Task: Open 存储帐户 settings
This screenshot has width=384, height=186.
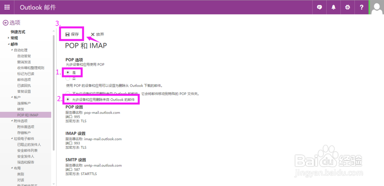Action: click(x=24, y=133)
